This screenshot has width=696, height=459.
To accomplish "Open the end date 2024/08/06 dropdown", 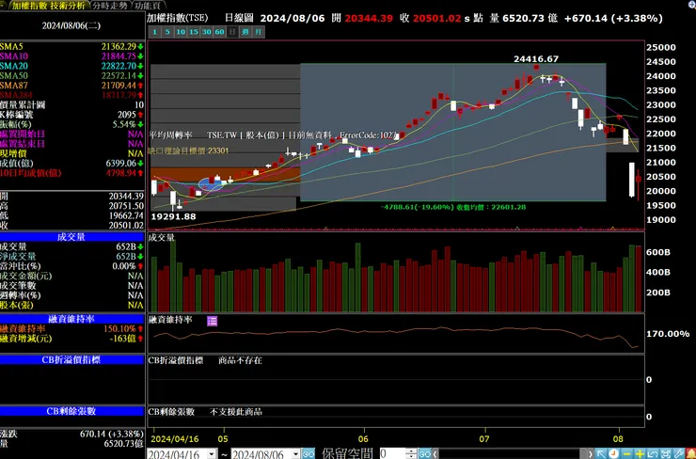I will (x=295, y=454).
